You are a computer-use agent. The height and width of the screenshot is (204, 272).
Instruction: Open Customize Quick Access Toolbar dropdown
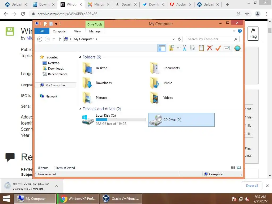pos(56,24)
